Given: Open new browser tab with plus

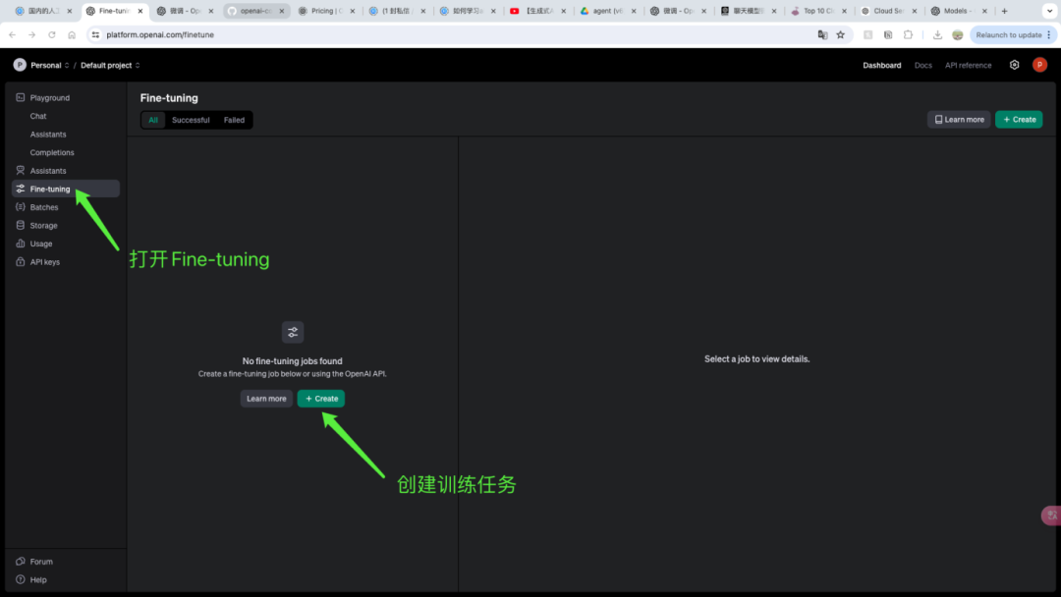Looking at the screenshot, I should (x=1004, y=11).
